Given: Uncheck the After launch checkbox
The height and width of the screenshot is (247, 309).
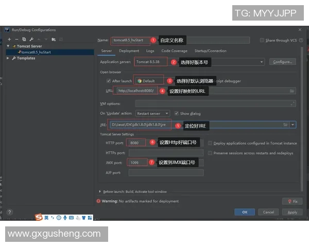Looking at the screenshot, I should coord(108,81).
